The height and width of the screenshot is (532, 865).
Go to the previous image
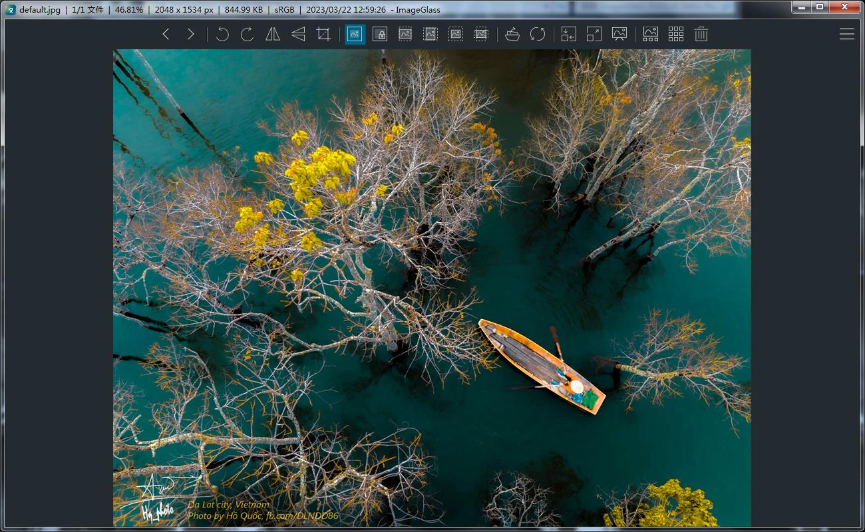[x=166, y=34]
